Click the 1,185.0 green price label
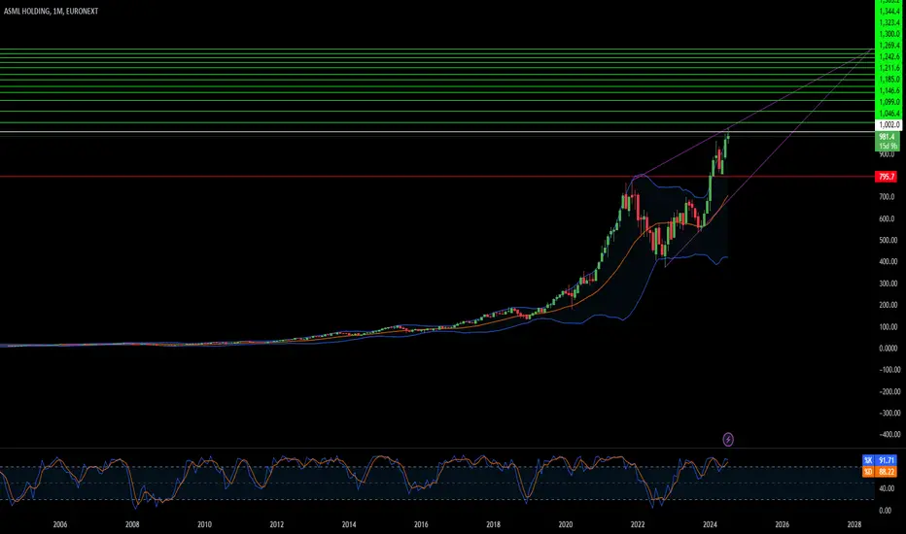Viewport: 906px width, 534px height. pos(889,79)
